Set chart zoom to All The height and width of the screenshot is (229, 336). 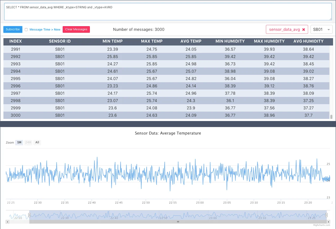coord(37,142)
